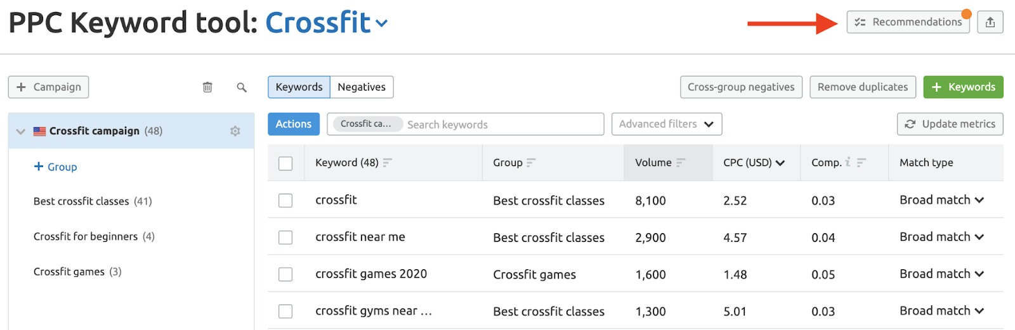Sort by Volume column icon
The width and height of the screenshot is (1015, 330).
point(680,163)
